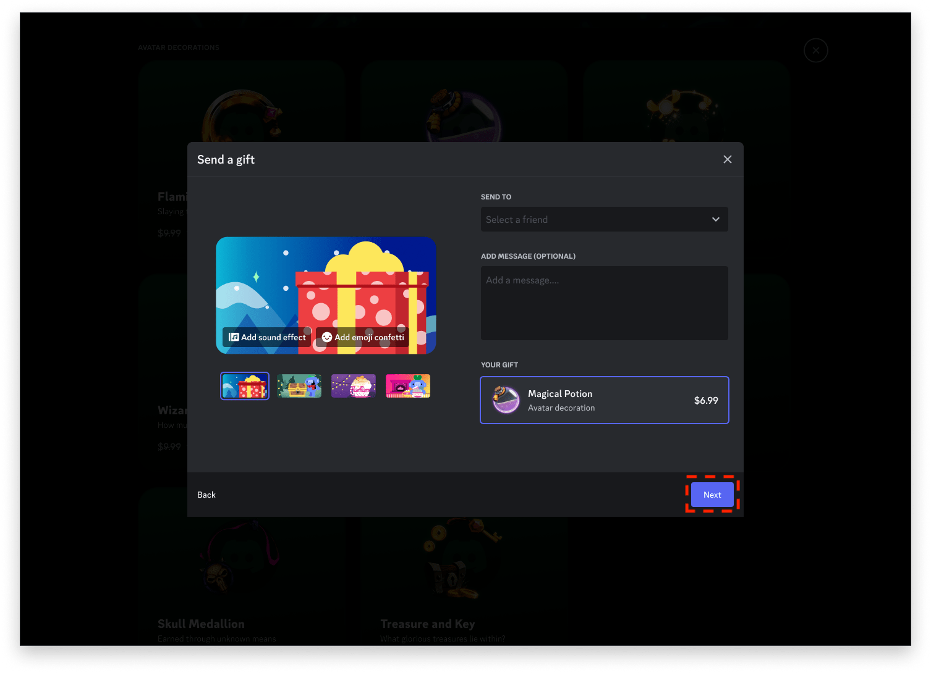
Task: Click the Magical Potion decoration icon
Action: [x=506, y=400]
